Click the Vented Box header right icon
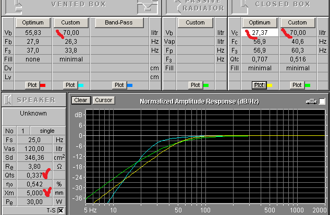This screenshot has width=330, height=215. point(148,7)
